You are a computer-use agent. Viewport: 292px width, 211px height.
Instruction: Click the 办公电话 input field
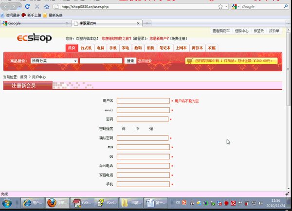143,166
